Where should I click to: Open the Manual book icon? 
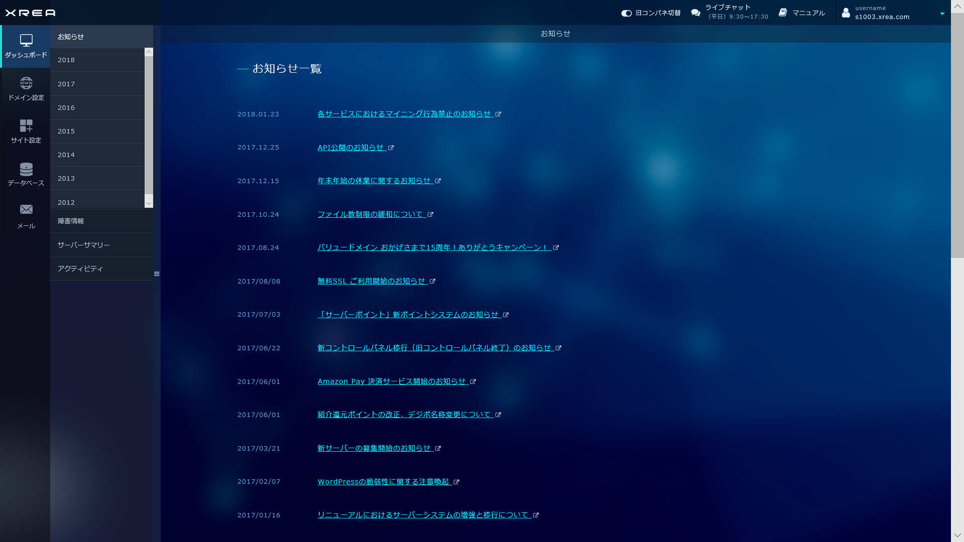[x=783, y=13]
